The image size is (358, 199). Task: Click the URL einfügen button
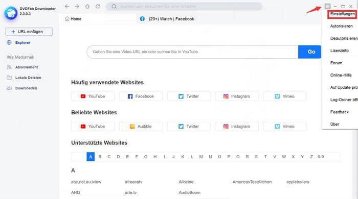click(29, 32)
